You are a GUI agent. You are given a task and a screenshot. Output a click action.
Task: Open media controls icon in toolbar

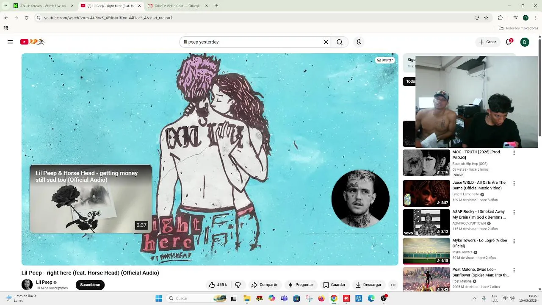(x=515, y=18)
